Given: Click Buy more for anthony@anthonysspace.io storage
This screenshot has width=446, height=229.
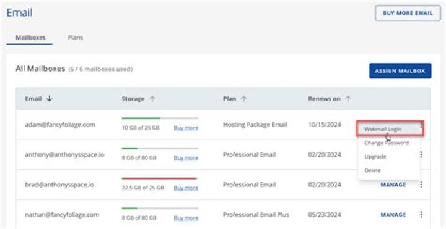Looking at the screenshot, I should 186,158.
